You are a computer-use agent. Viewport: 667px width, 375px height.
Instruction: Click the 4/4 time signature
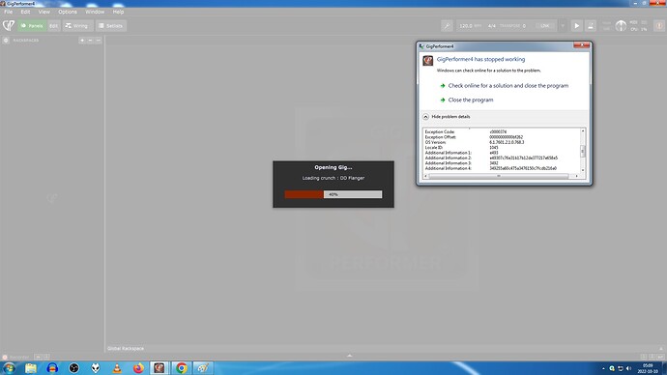point(492,26)
